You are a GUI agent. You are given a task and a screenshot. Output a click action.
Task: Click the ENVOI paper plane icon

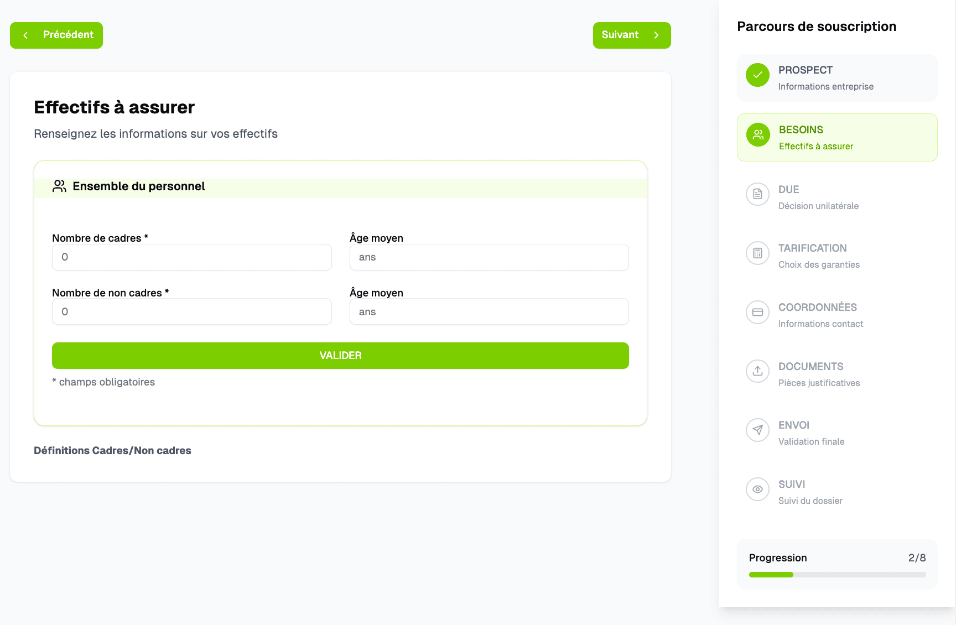click(x=757, y=430)
